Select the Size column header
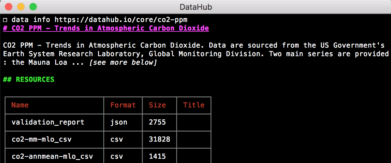The image size is (391, 163). pos(157,105)
